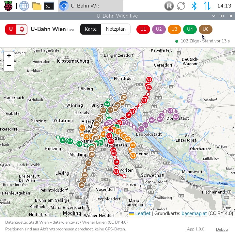Select U1 train marker next to Favoriten
The image size is (235, 235).
tap(116, 171)
